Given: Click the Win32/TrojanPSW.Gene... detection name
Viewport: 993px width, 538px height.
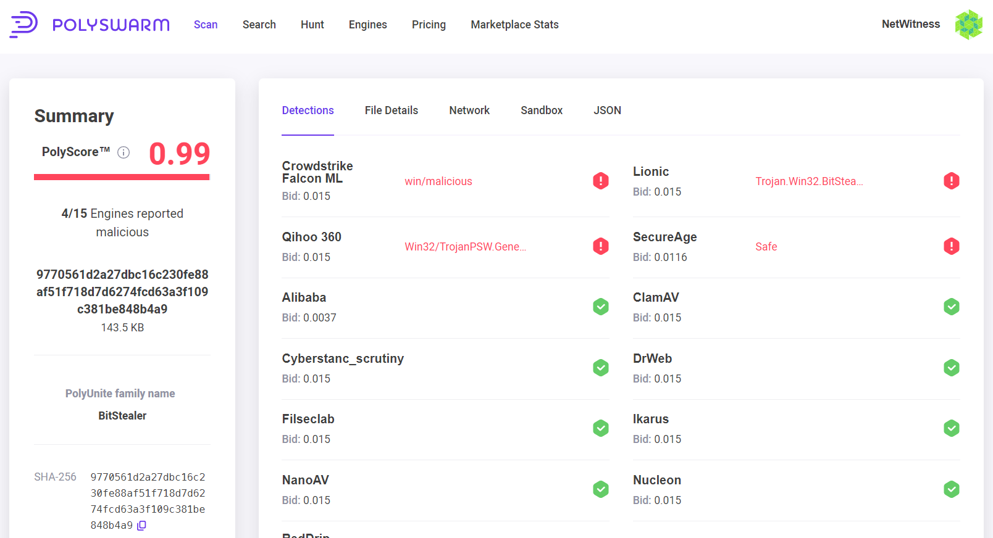Looking at the screenshot, I should coord(465,247).
